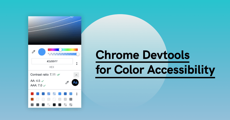Activate the eyedropper beside the blue color circle
This screenshot has height=120, width=230.
click(34, 52)
